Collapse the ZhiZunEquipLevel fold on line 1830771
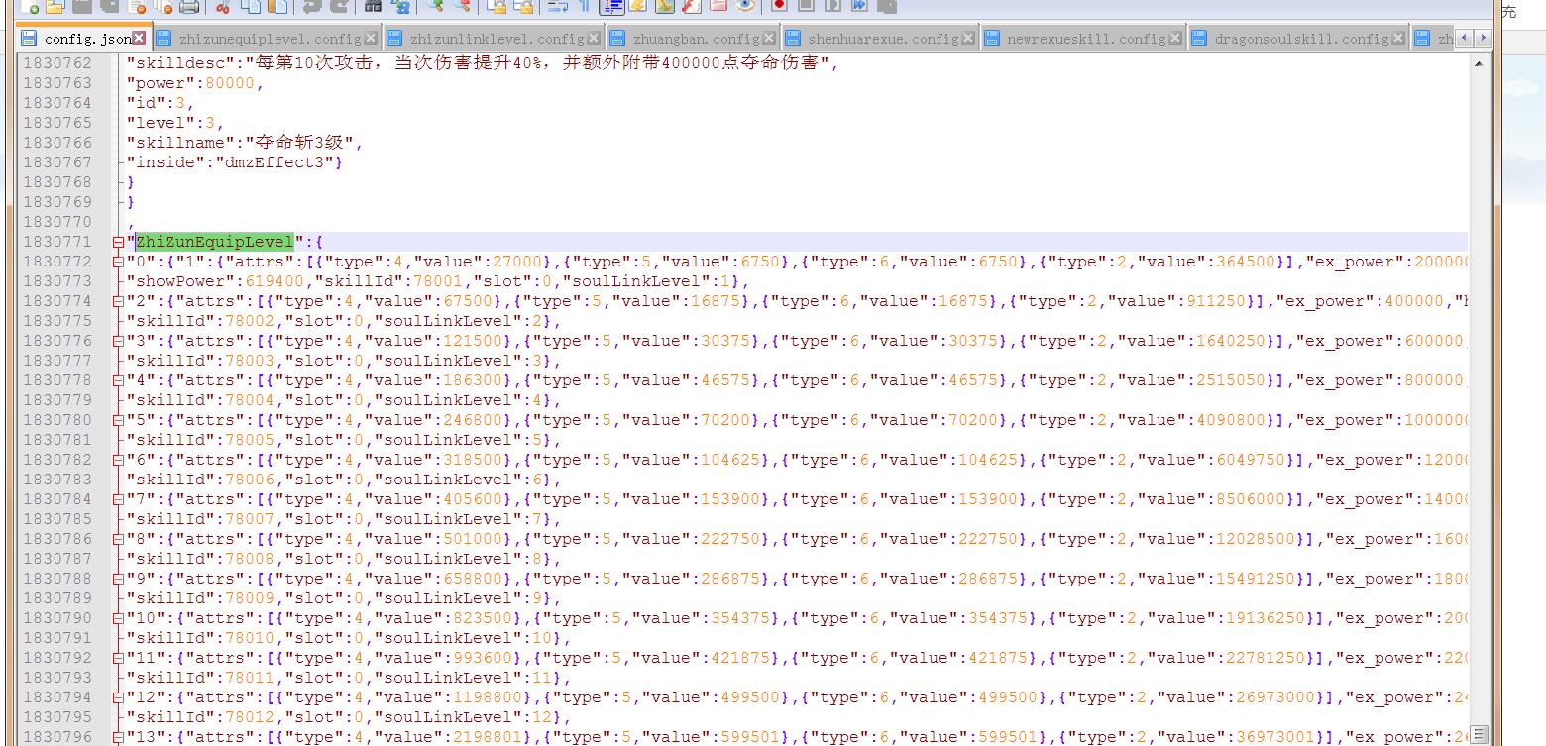 118,242
